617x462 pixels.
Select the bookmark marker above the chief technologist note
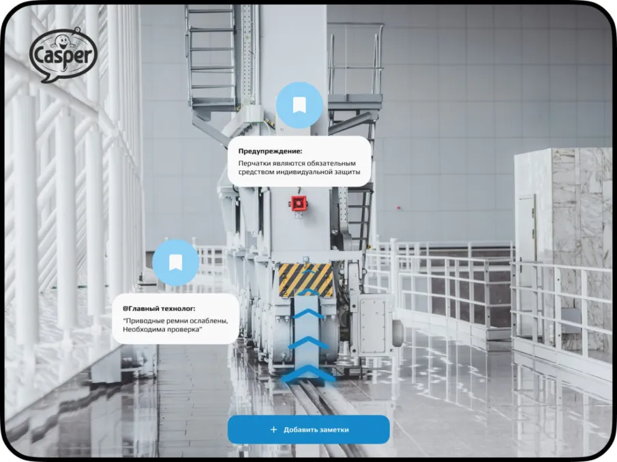tap(175, 262)
